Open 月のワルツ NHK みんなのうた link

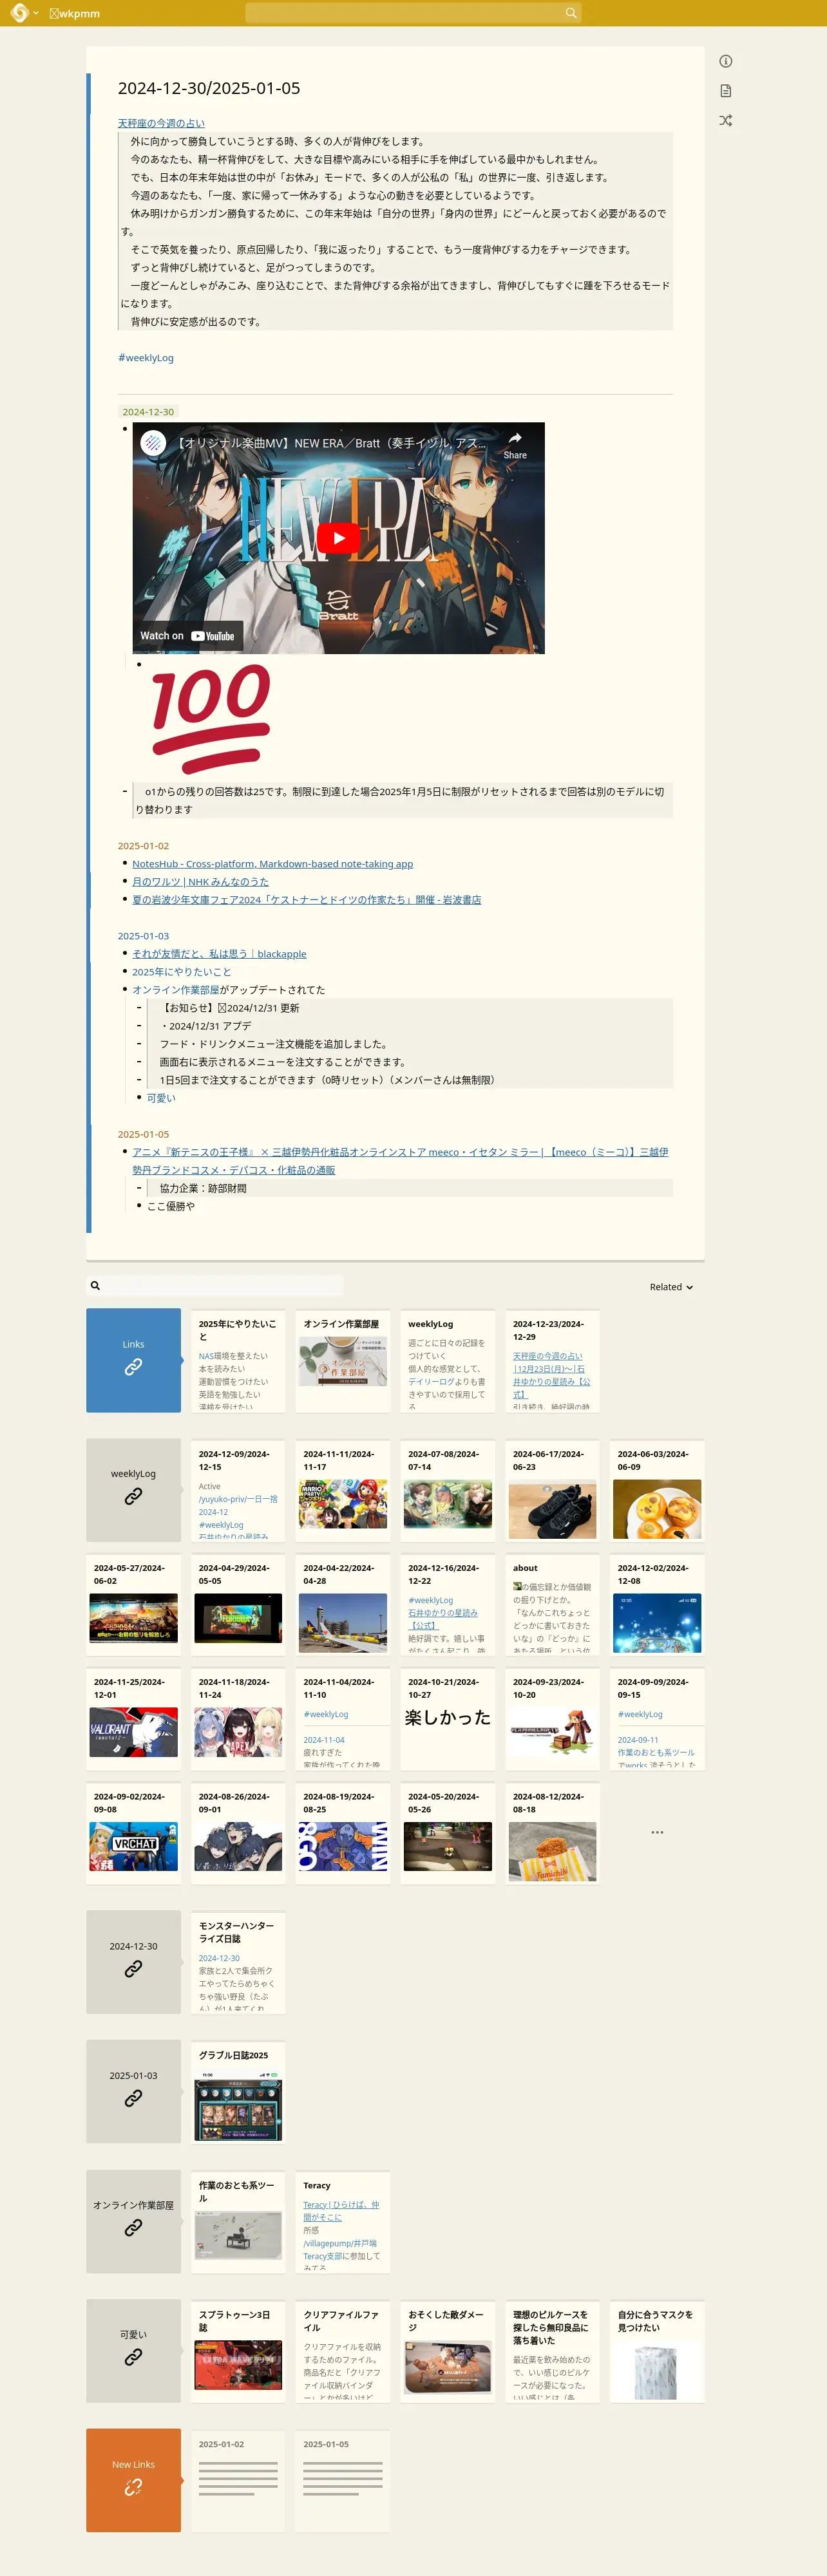click(201, 882)
